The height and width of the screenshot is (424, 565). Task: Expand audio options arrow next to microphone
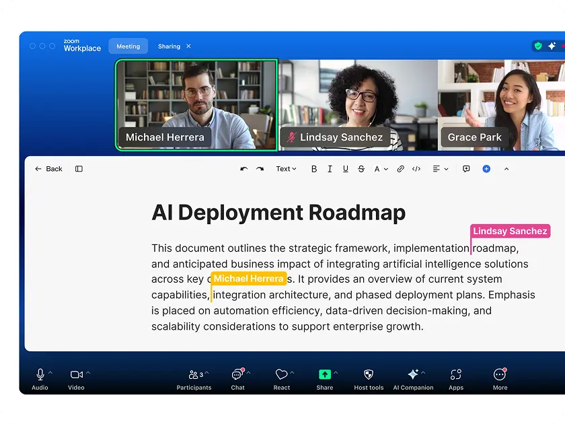50,372
